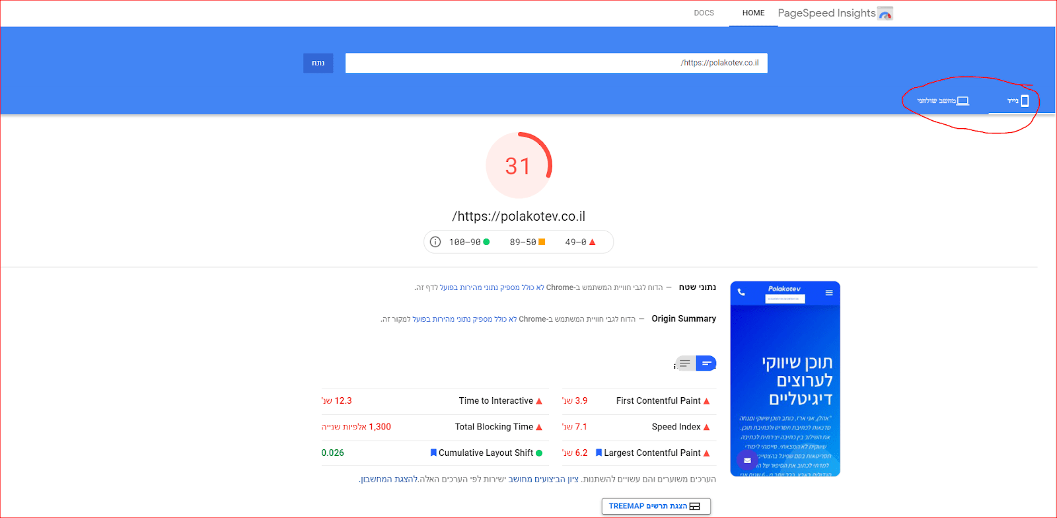Open the speed data link in Origin Summary row

465,319
